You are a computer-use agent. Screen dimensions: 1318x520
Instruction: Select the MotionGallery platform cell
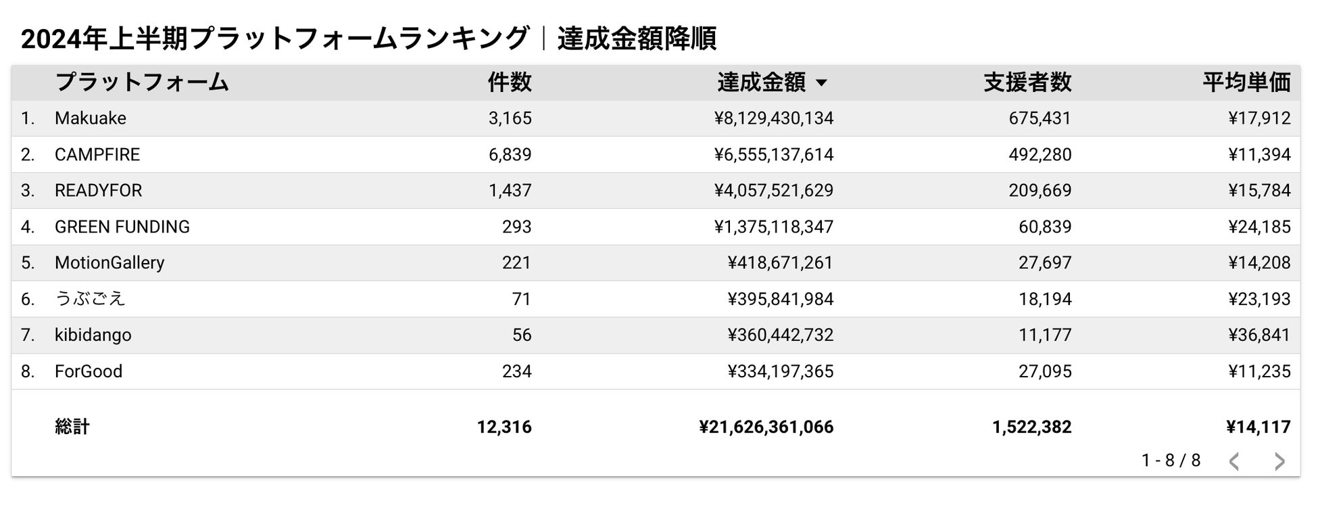[109, 263]
